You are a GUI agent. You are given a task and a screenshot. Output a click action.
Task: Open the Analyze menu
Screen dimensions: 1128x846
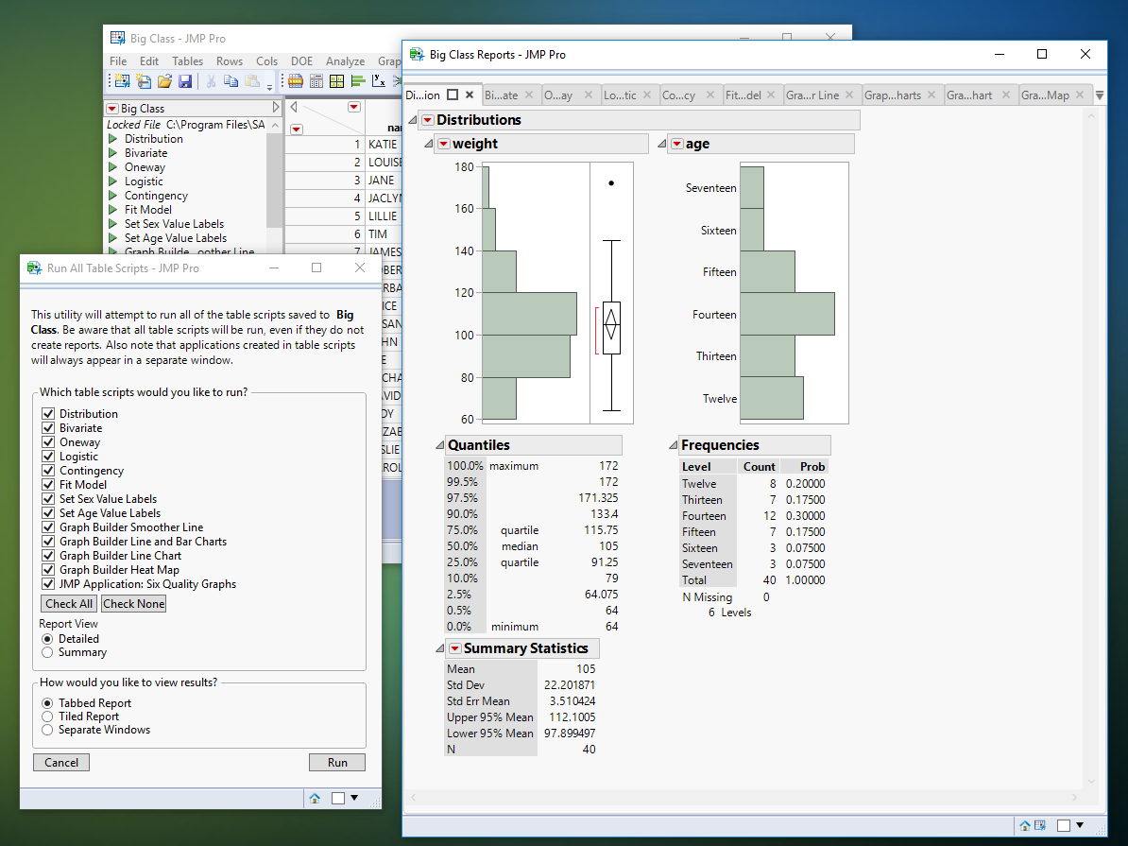click(346, 60)
